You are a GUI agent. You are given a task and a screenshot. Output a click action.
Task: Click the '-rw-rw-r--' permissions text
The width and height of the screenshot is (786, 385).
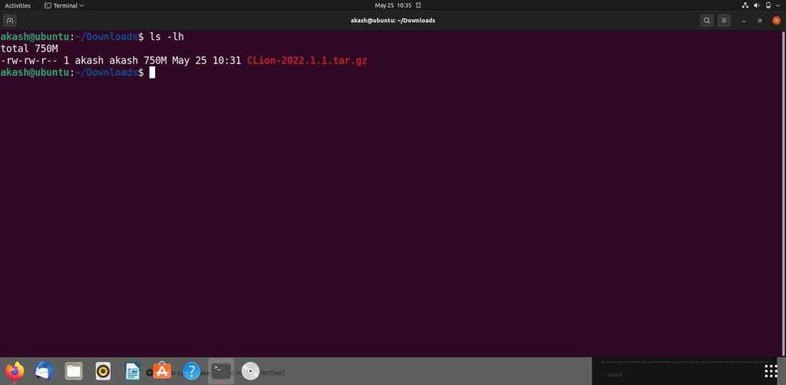tap(29, 61)
